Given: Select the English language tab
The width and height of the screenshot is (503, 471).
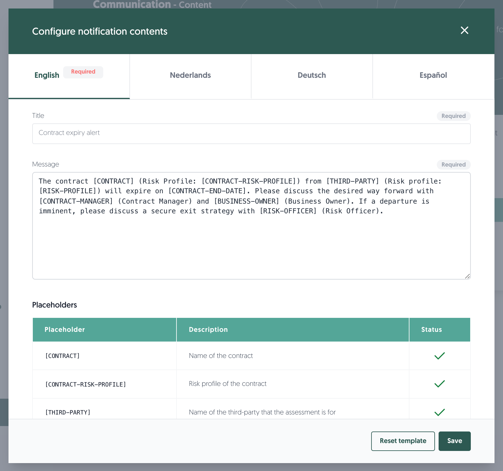Looking at the screenshot, I should [x=69, y=76].
